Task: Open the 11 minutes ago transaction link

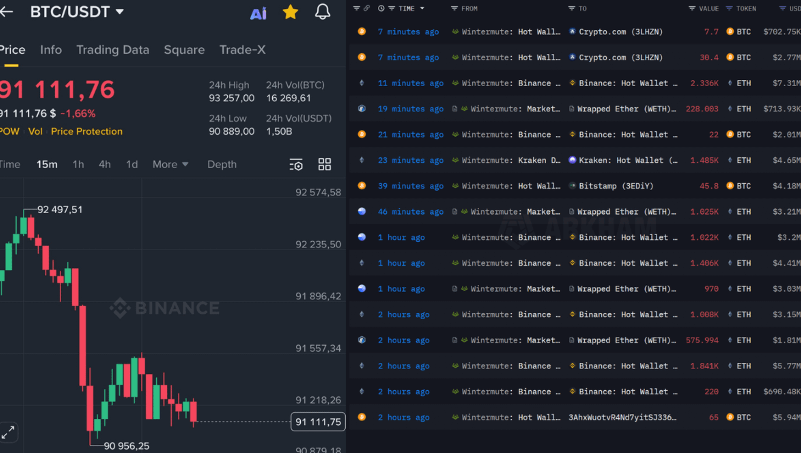Action: point(411,83)
